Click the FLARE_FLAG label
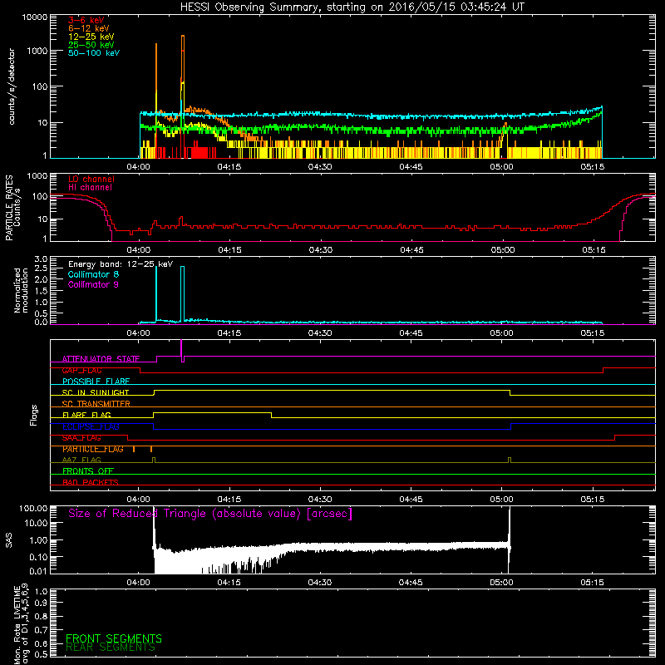The width and height of the screenshot is (665, 665). click(x=86, y=415)
